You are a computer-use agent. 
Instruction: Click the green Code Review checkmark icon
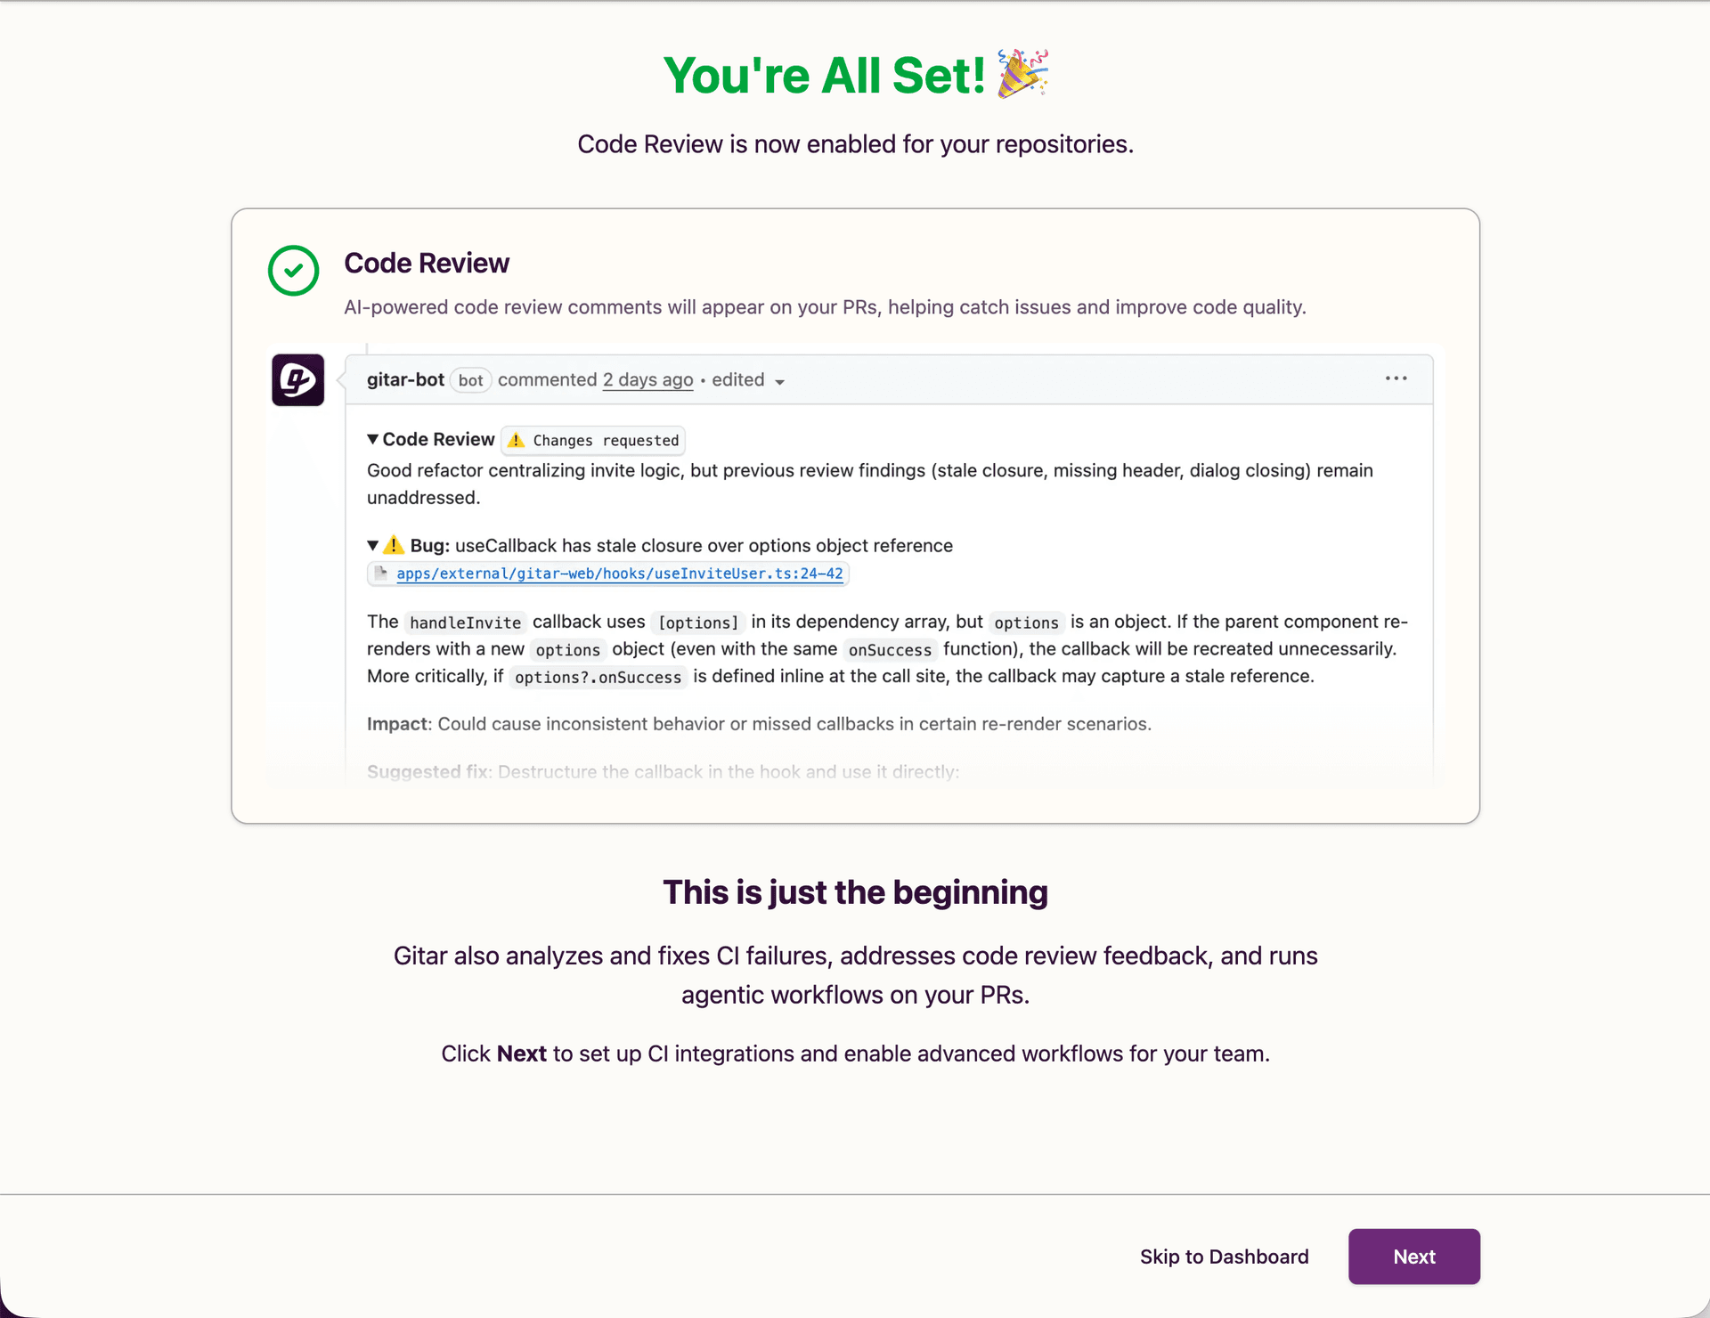293,270
